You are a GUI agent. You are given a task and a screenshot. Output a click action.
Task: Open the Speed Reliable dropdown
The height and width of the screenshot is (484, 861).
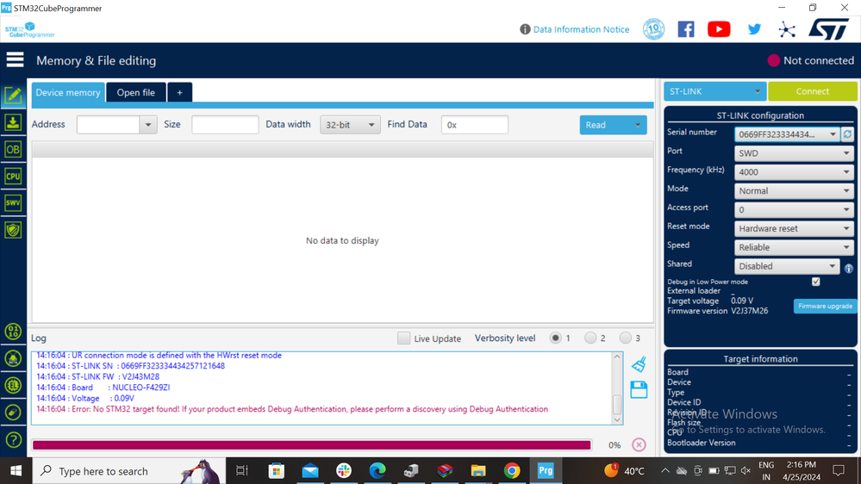(x=794, y=247)
